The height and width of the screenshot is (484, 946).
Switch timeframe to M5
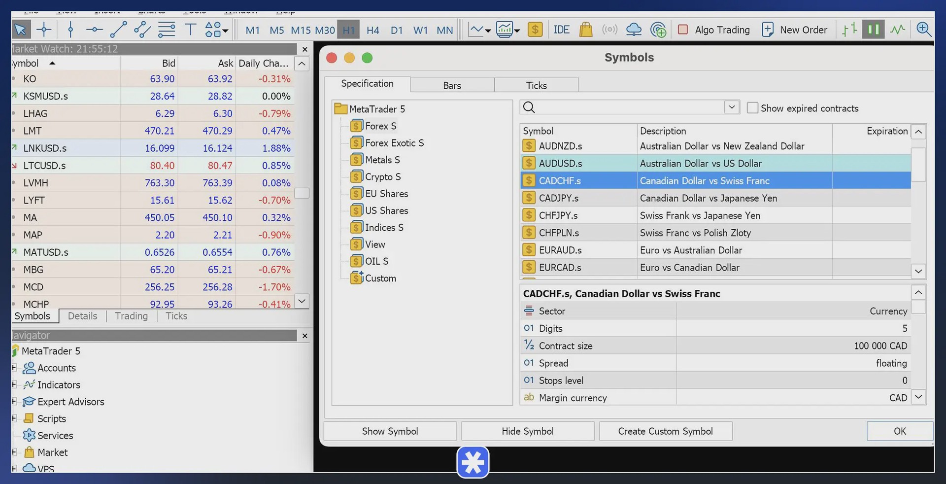point(277,30)
